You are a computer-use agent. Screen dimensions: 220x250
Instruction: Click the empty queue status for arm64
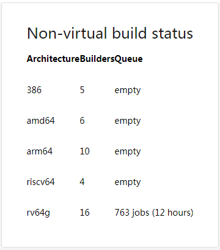(128, 151)
